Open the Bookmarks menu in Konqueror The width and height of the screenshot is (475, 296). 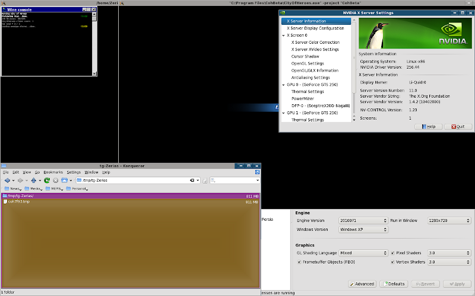tap(53, 172)
